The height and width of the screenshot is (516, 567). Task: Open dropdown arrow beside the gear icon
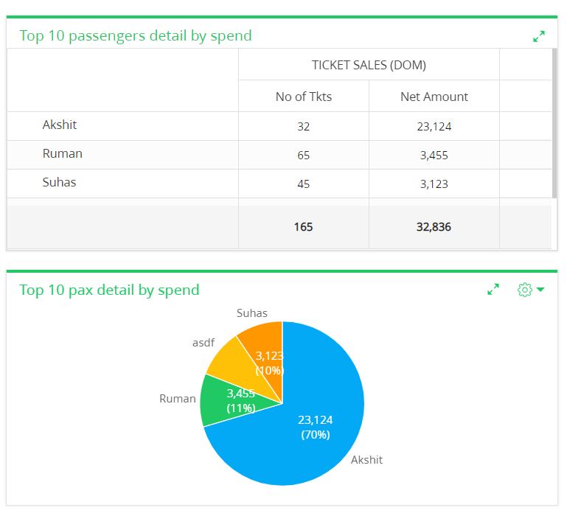click(540, 289)
